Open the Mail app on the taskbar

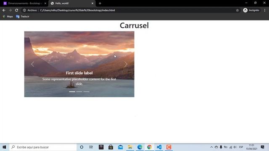121,147
